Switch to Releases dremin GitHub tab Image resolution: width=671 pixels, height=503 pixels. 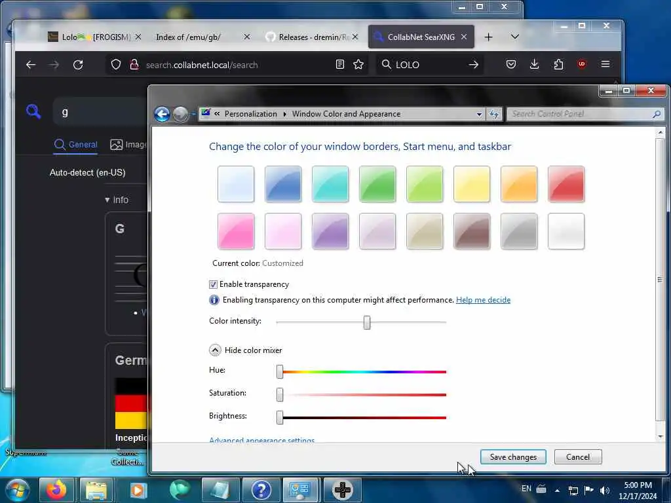coord(313,37)
